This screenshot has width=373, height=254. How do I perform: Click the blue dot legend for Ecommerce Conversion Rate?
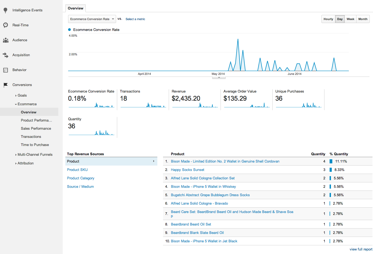click(69, 30)
